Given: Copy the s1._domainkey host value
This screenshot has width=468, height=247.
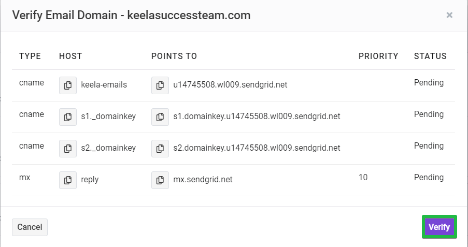Looking at the screenshot, I should (68, 117).
